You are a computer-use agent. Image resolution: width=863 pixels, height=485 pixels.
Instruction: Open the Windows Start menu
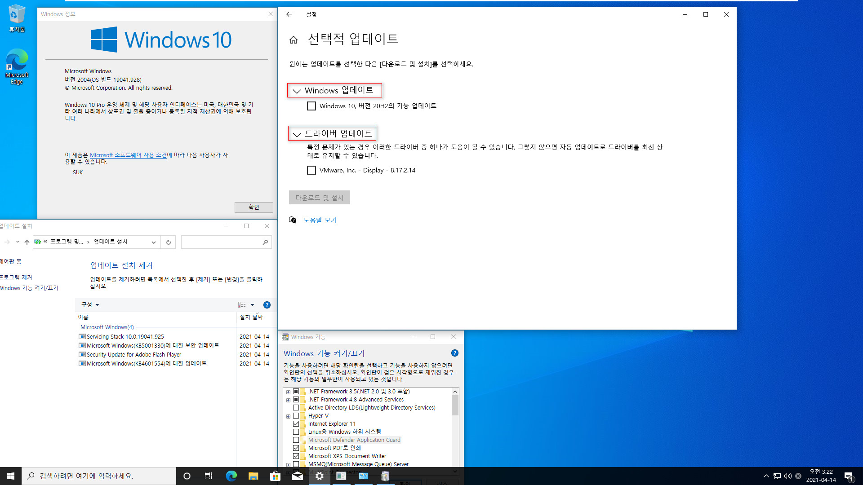coord(11,476)
